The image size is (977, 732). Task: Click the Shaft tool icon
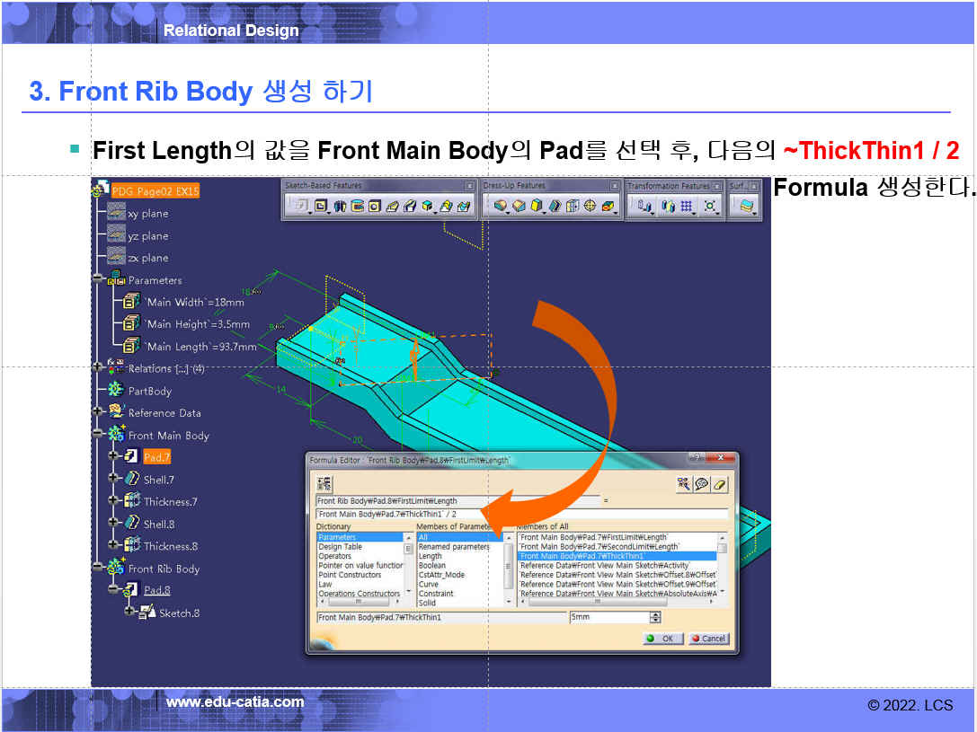pos(339,207)
